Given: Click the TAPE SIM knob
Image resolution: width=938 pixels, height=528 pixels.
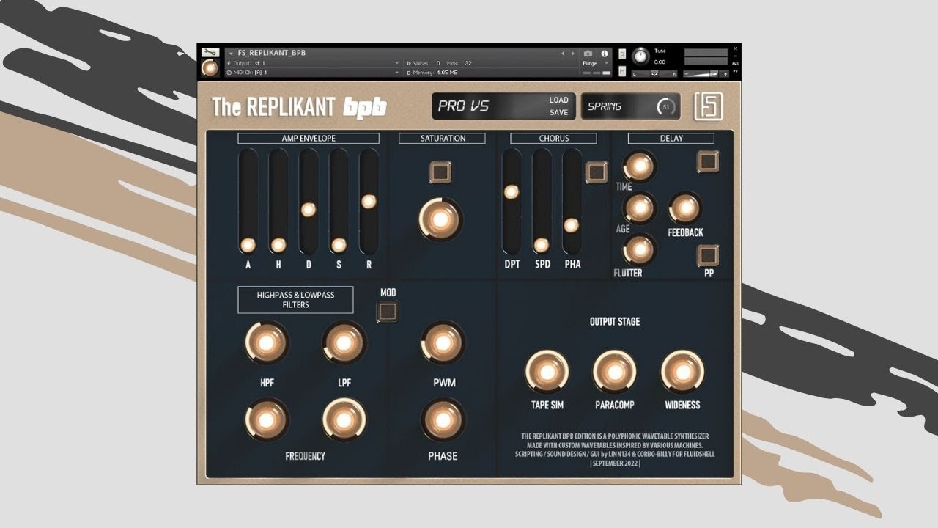Looking at the screenshot, I should (x=547, y=371).
